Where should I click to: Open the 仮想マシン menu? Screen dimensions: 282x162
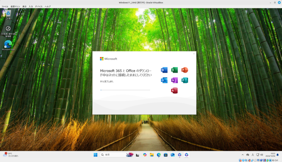(x=15, y=6)
